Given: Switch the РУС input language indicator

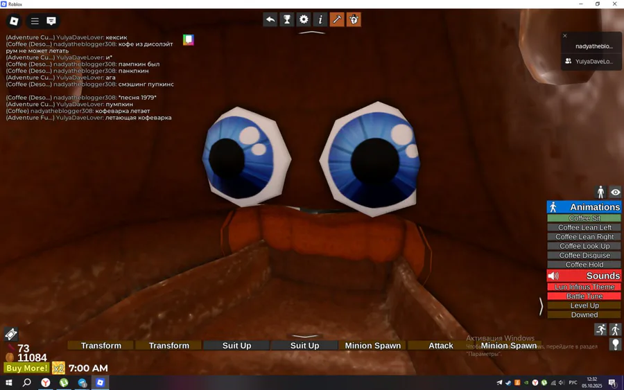Looking at the screenshot, I should pos(573,382).
